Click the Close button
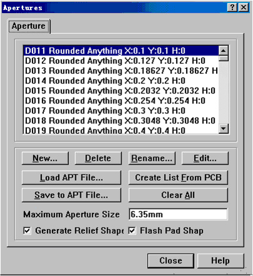 tap(171, 261)
